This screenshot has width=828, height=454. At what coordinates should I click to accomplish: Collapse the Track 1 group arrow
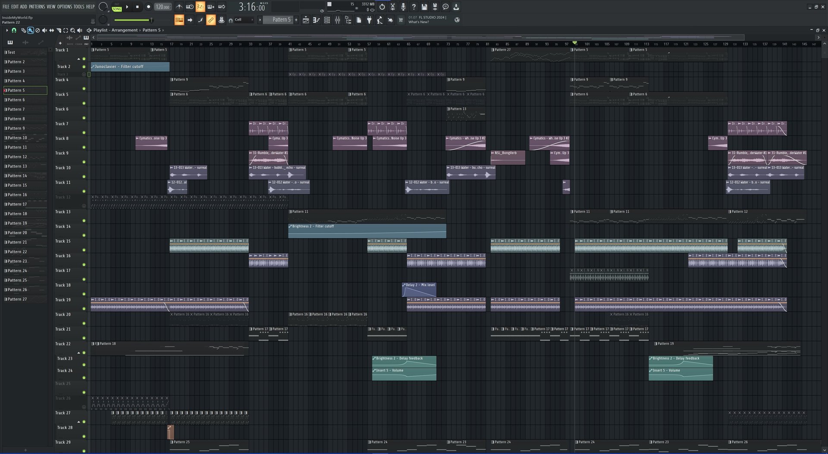pyautogui.click(x=78, y=59)
